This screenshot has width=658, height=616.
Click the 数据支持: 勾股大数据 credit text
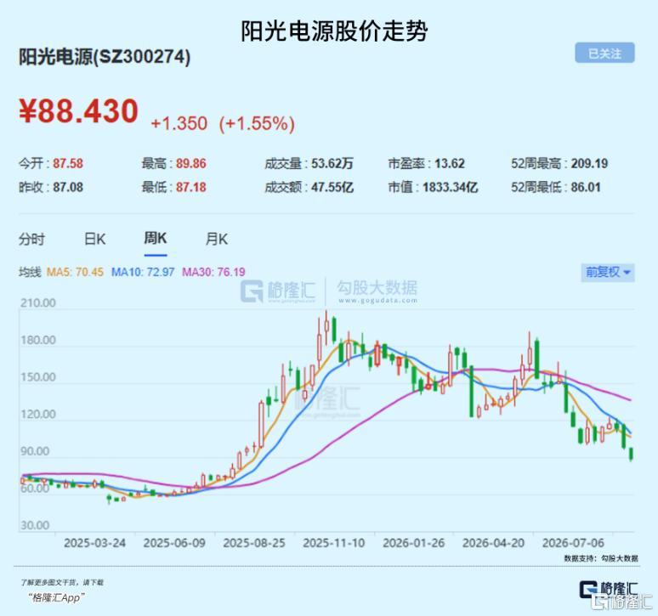coord(601,558)
